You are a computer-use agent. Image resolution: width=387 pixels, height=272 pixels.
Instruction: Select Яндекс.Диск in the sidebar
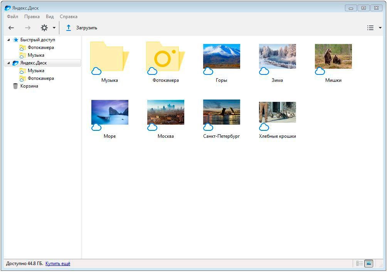point(34,63)
